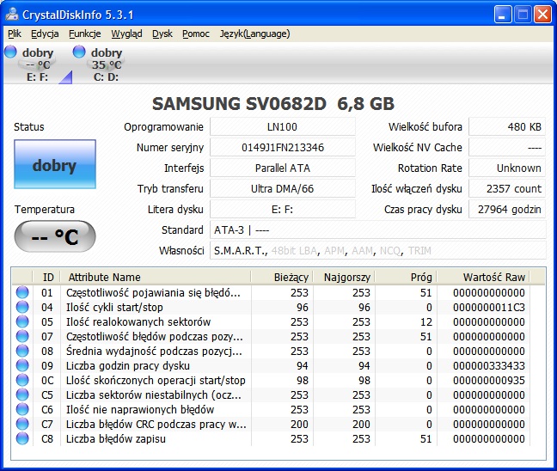
Task: Select row Ilość nie naprawionych błędów
Action: click(272, 409)
